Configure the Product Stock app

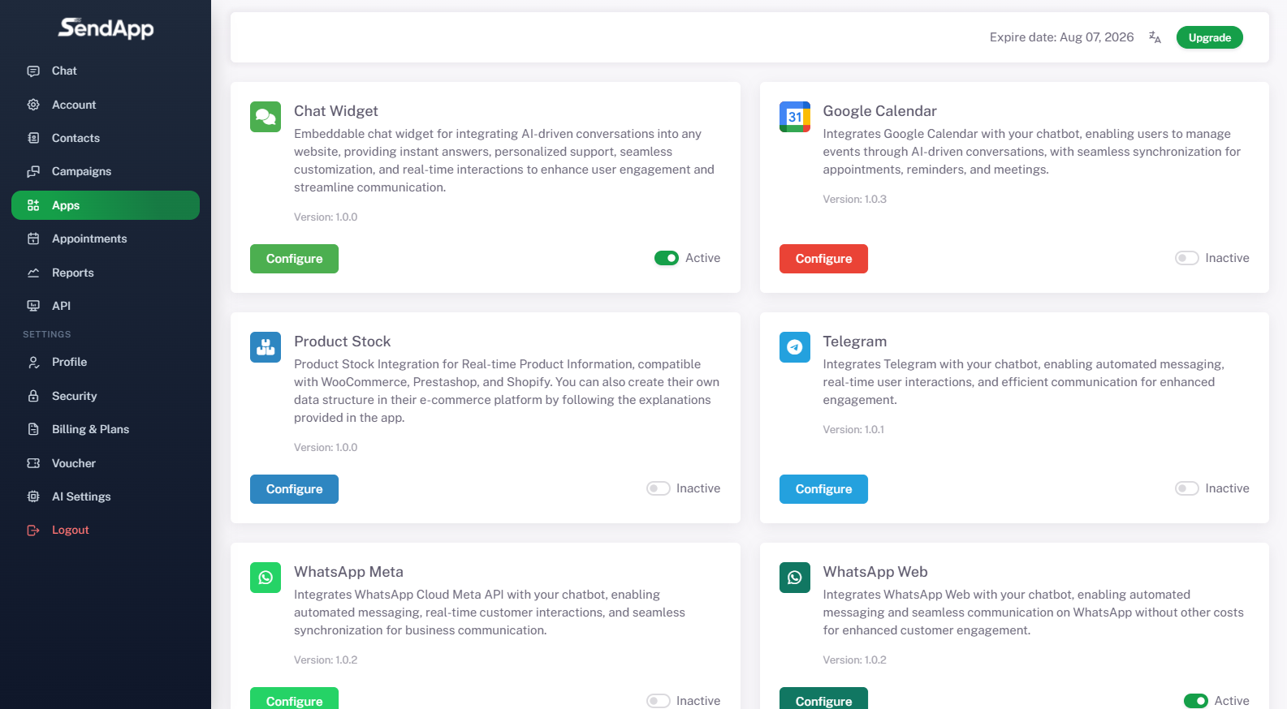pyautogui.click(x=294, y=489)
